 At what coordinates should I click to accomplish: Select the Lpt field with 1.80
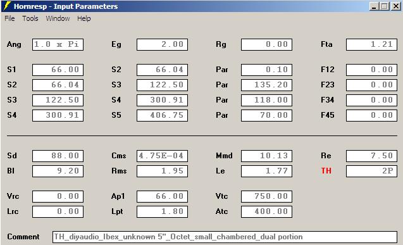(162, 211)
